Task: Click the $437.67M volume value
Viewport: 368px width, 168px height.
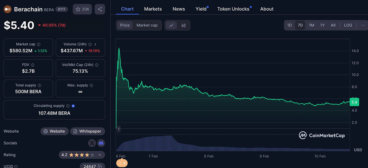Action: [x=72, y=51]
